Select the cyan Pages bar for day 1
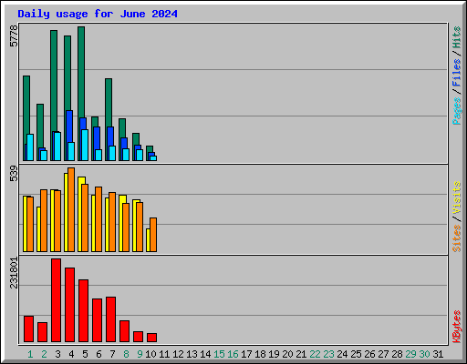Image resolution: width=467 pixels, height=364 pixels. click(x=30, y=147)
